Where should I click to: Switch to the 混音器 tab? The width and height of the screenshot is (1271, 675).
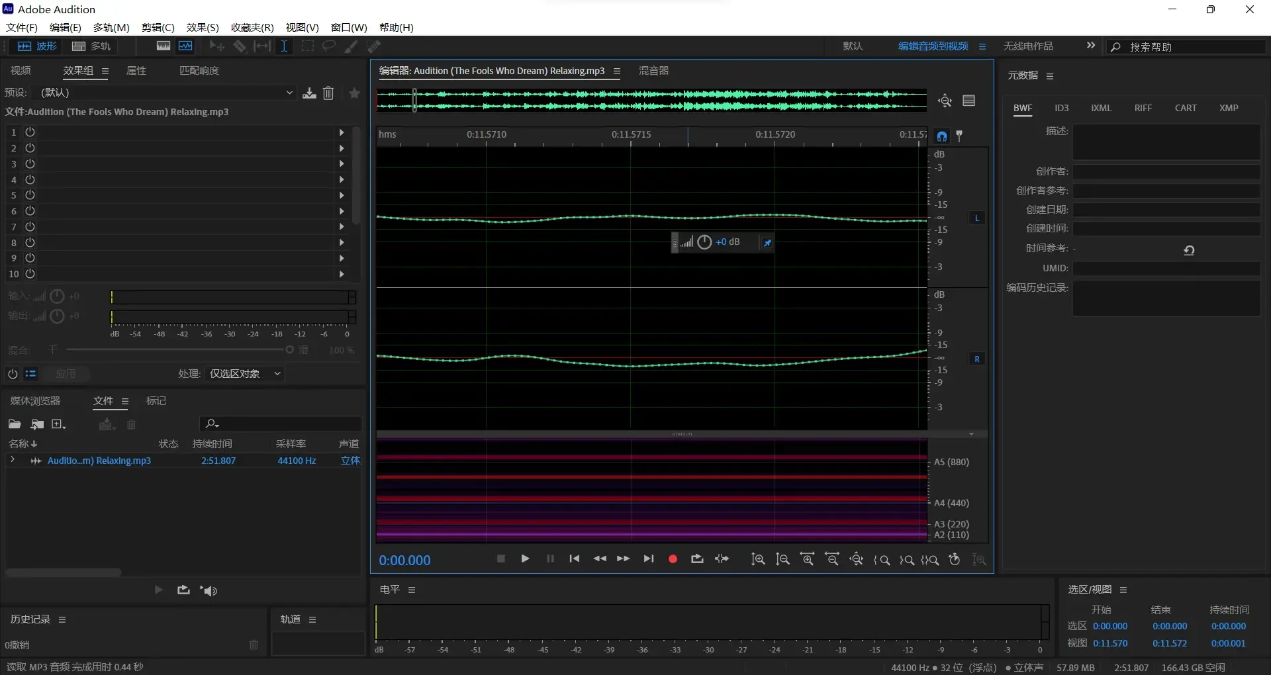point(653,71)
